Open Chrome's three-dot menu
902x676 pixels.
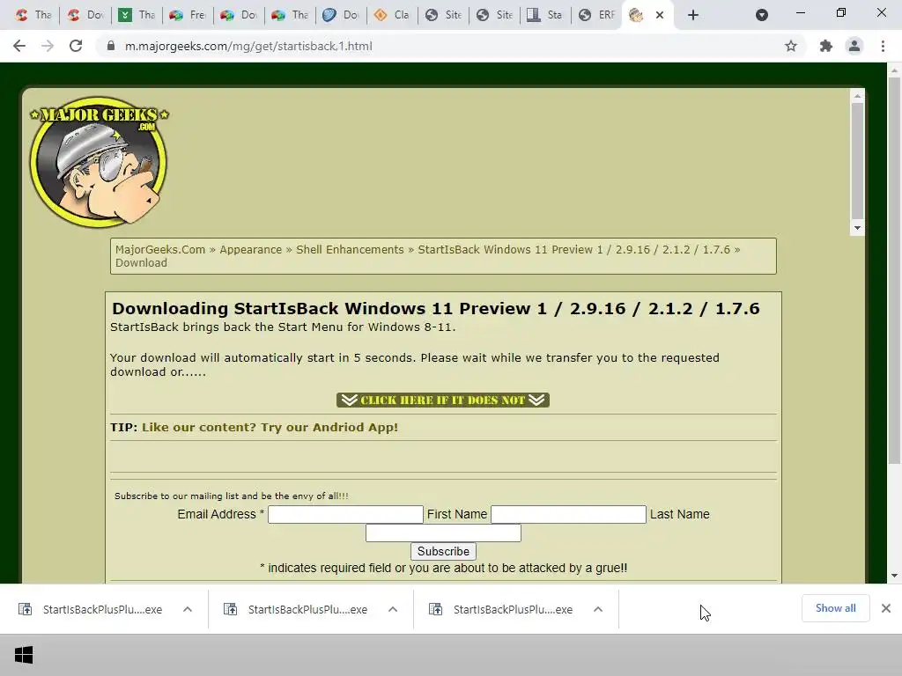tap(883, 46)
